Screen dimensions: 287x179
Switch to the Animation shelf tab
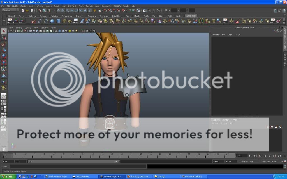pos(80,16)
